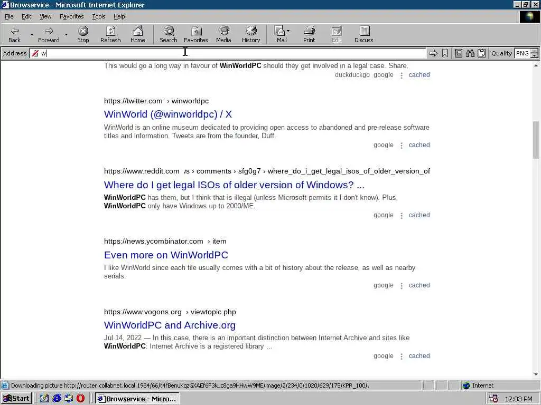541x405 pixels.
Task: Click the page scrollbar down arrow
Action: tap(536, 374)
